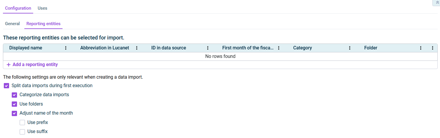Open Abbreviation in Lucanet column menu
The image size is (440, 138).
pyautogui.click(x=137, y=48)
